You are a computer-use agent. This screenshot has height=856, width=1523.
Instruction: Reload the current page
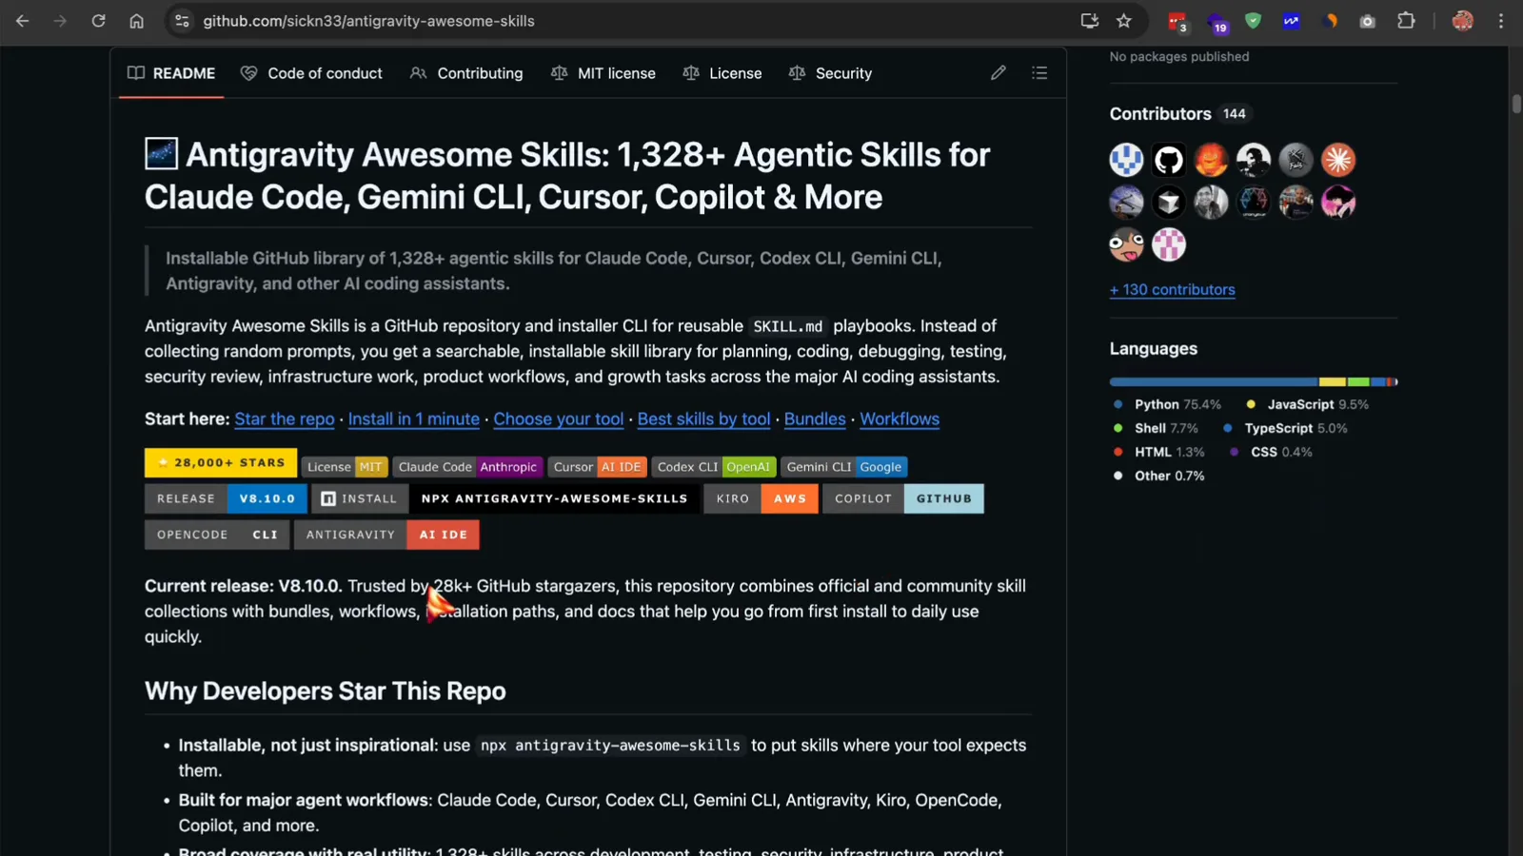(98, 21)
